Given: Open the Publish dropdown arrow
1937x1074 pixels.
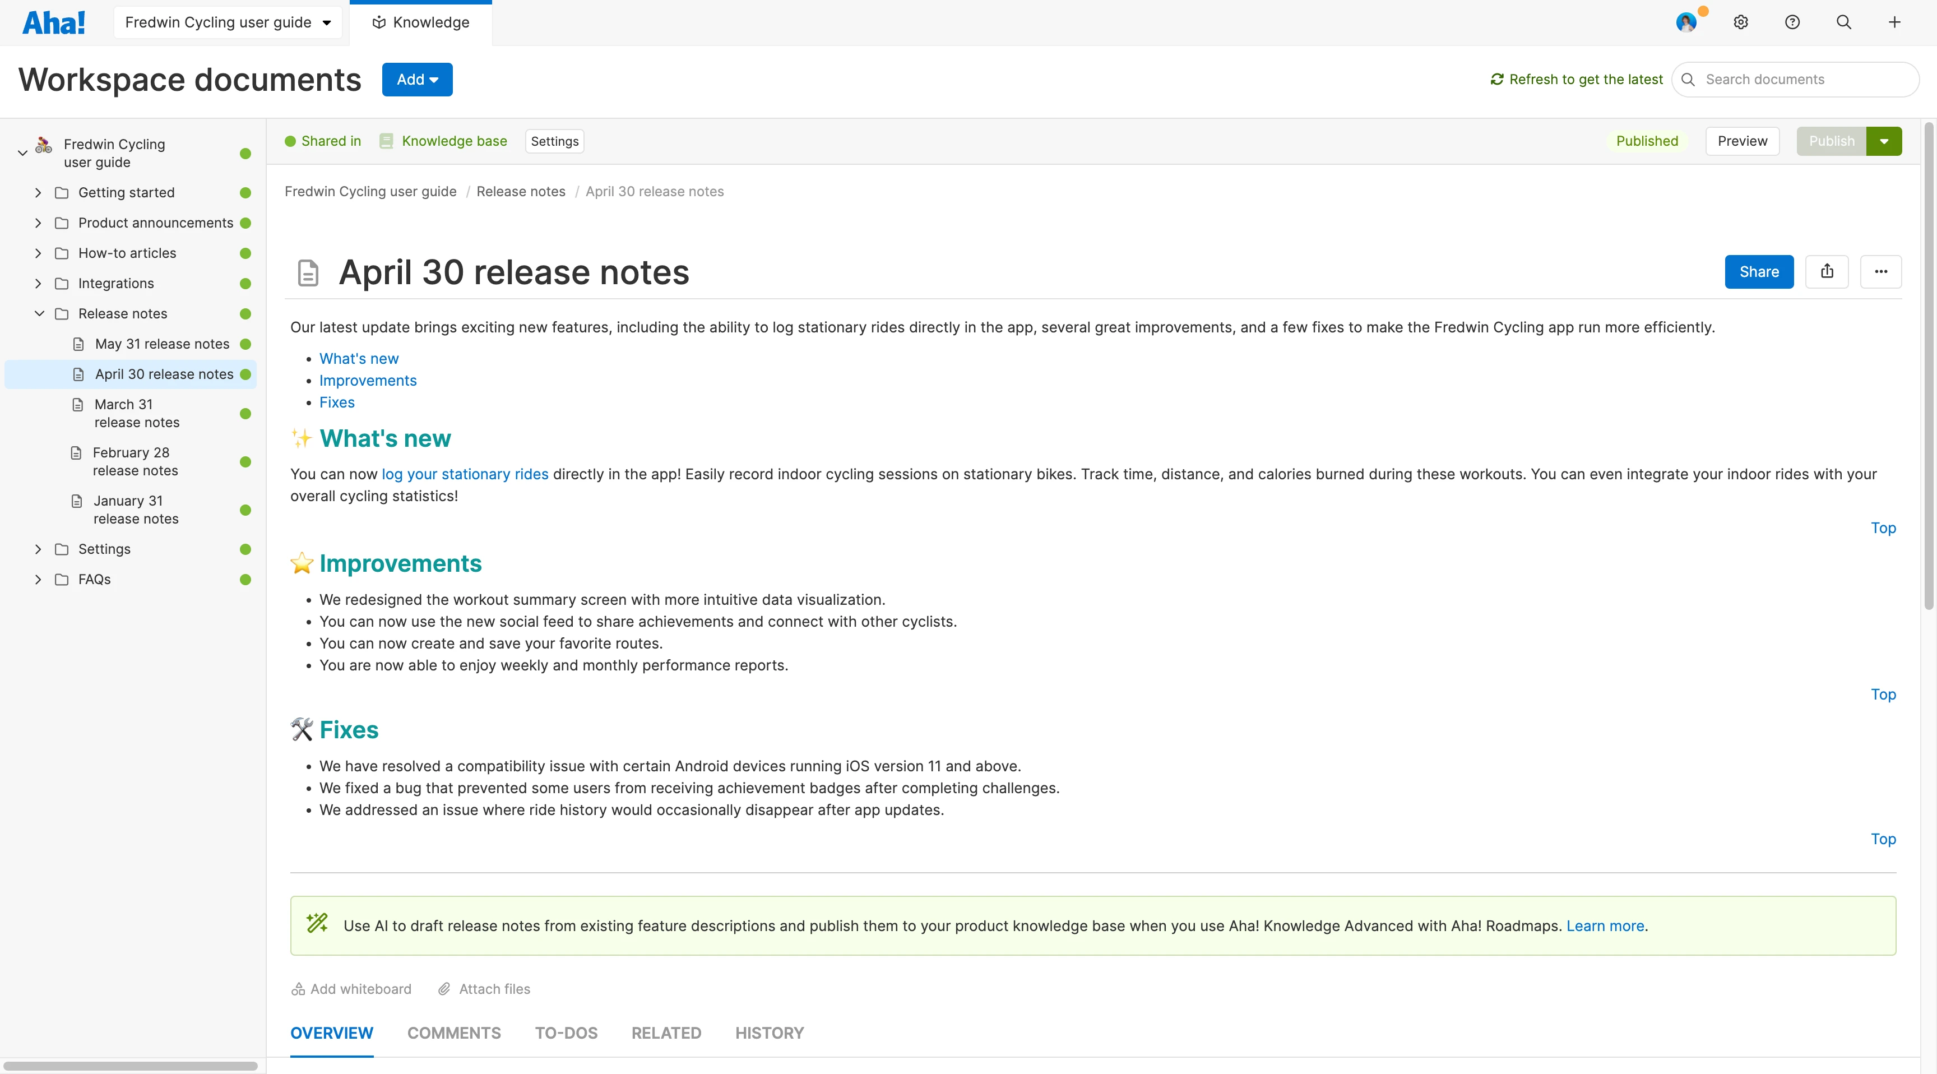Looking at the screenshot, I should (x=1884, y=141).
